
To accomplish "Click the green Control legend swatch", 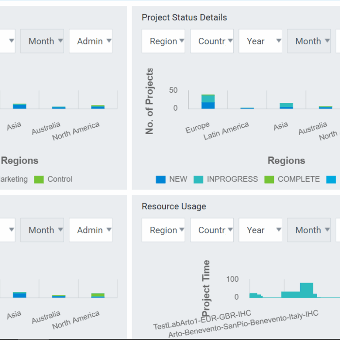I will click(39, 180).
